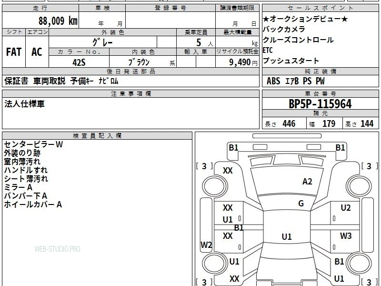Image resolution: width=381 pixels, height=286 pixels.
Task: Click the クルーズコントロール entry
Action: coord(298,40)
